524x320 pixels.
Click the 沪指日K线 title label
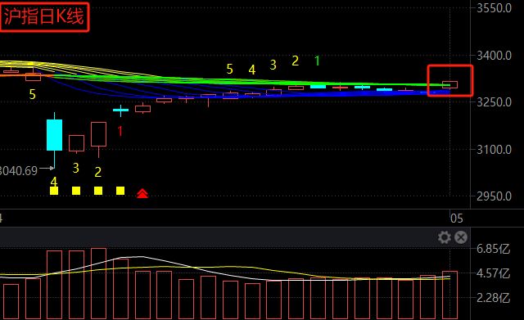(x=43, y=16)
